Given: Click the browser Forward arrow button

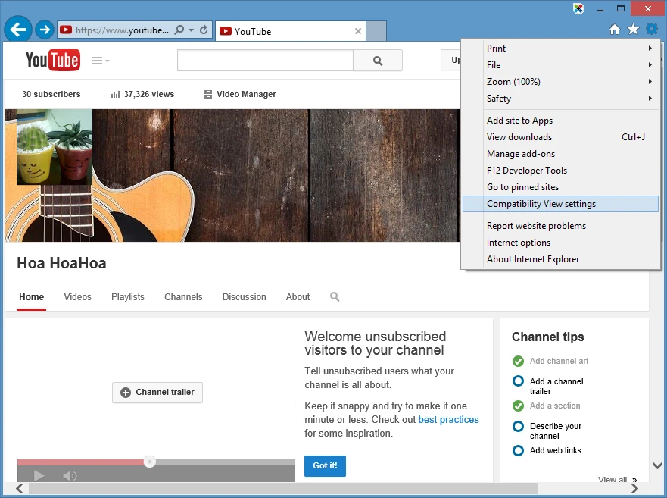Looking at the screenshot, I should [45, 30].
